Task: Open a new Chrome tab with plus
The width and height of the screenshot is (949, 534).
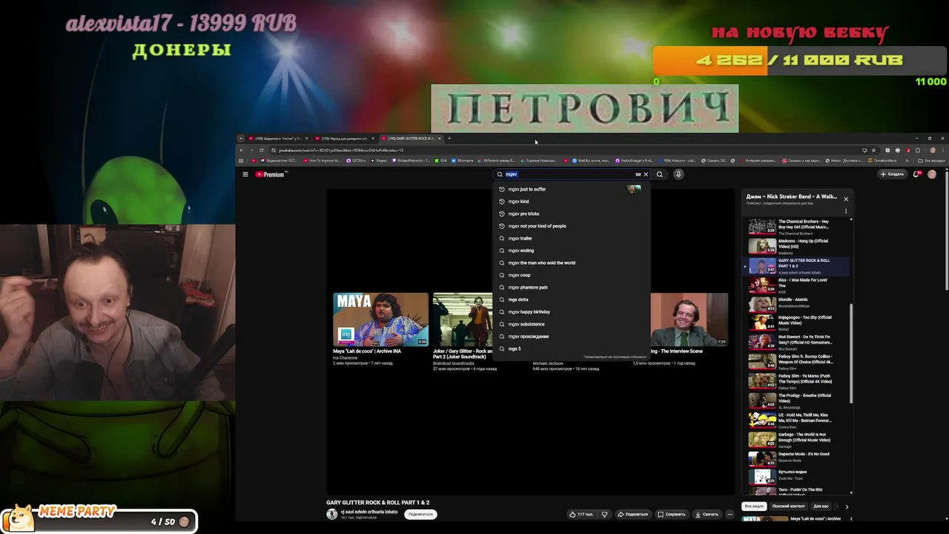Action: [x=449, y=138]
